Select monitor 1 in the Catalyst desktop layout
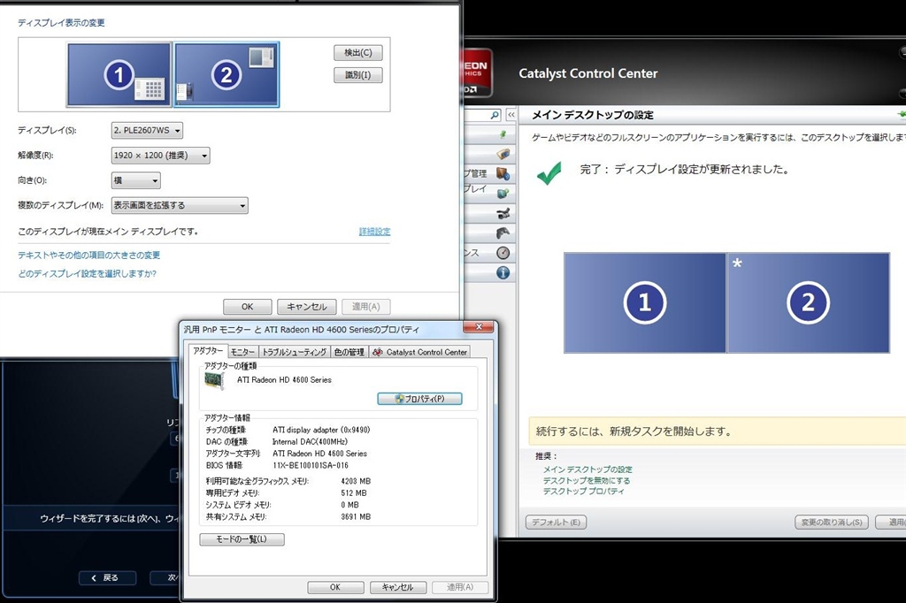Image resolution: width=906 pixels, height=603 pixels. pos(645,302)
